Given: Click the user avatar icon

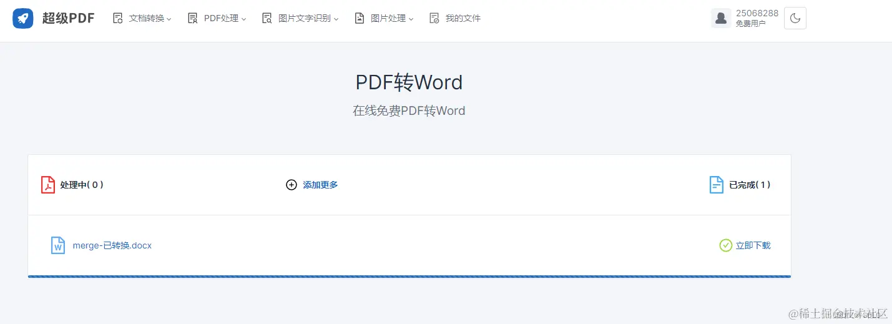Looking at the screenshot, I should [721, 18].
